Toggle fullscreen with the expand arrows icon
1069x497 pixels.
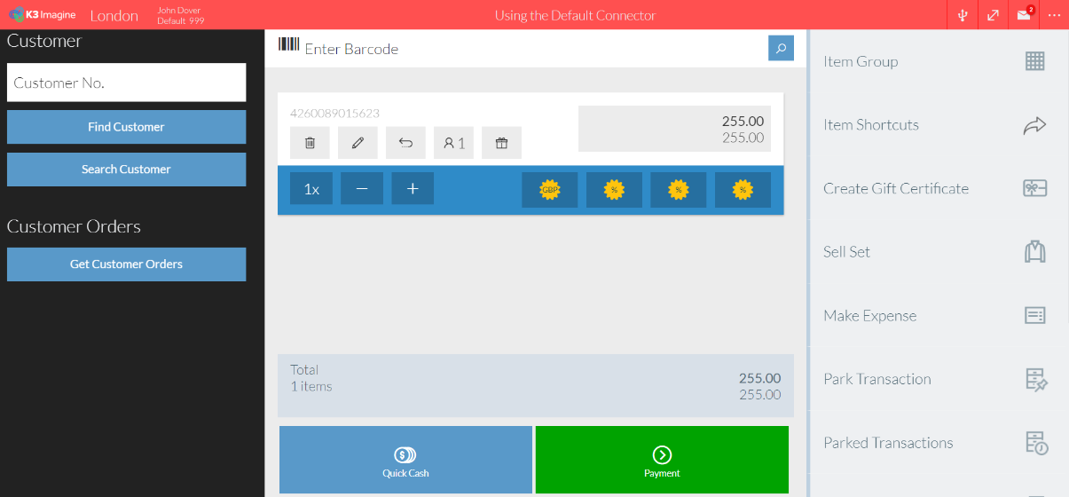pyautogui.click(x=993, y=15)
